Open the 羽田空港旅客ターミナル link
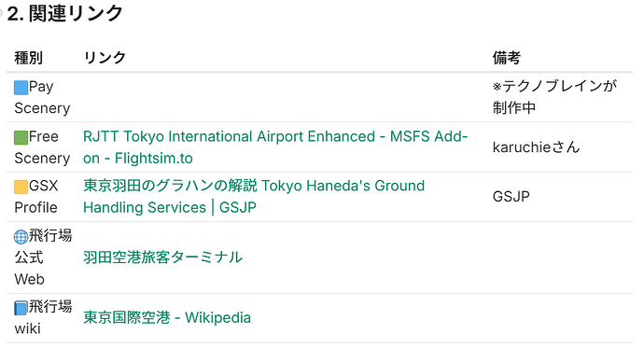The image size is (644, 348). 162,258
